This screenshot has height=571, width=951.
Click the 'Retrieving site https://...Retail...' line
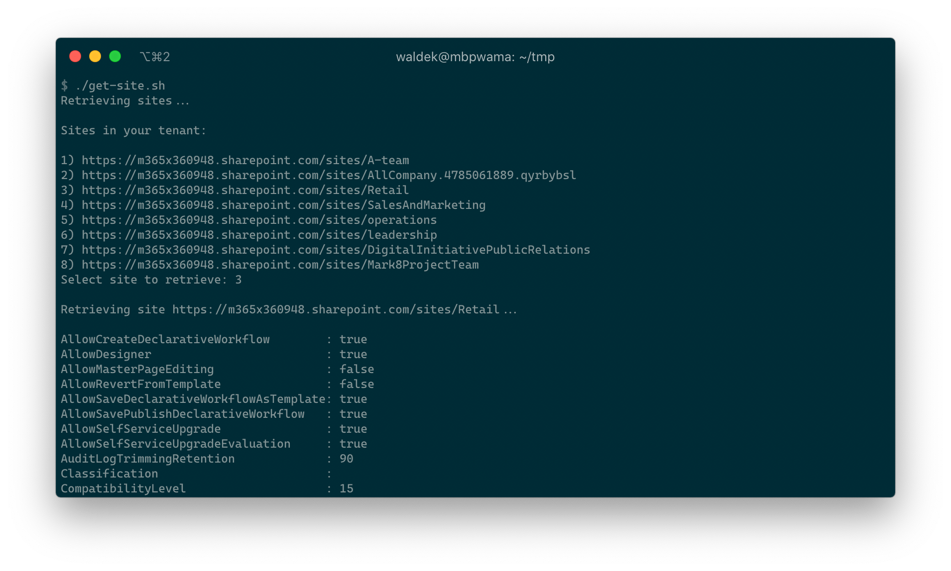[x=289, y=309]
